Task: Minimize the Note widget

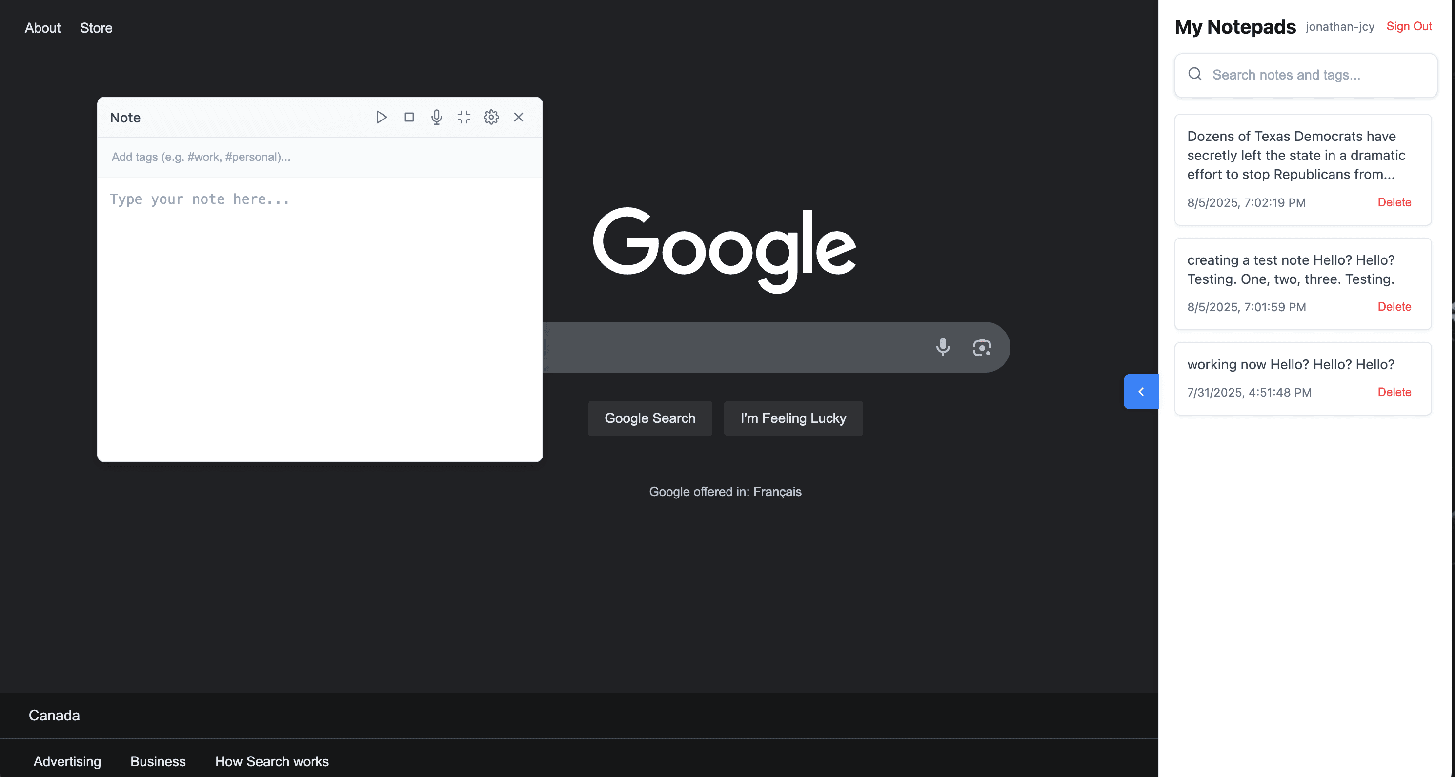Action: (x=463, y=118)
